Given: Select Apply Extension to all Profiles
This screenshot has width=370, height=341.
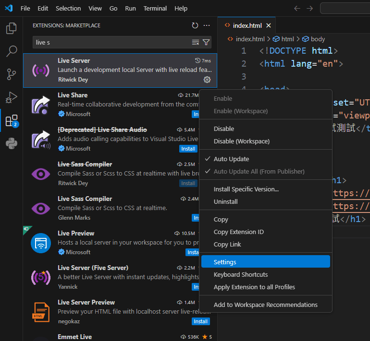Looking at the screenshot, I should click(265, 287).
